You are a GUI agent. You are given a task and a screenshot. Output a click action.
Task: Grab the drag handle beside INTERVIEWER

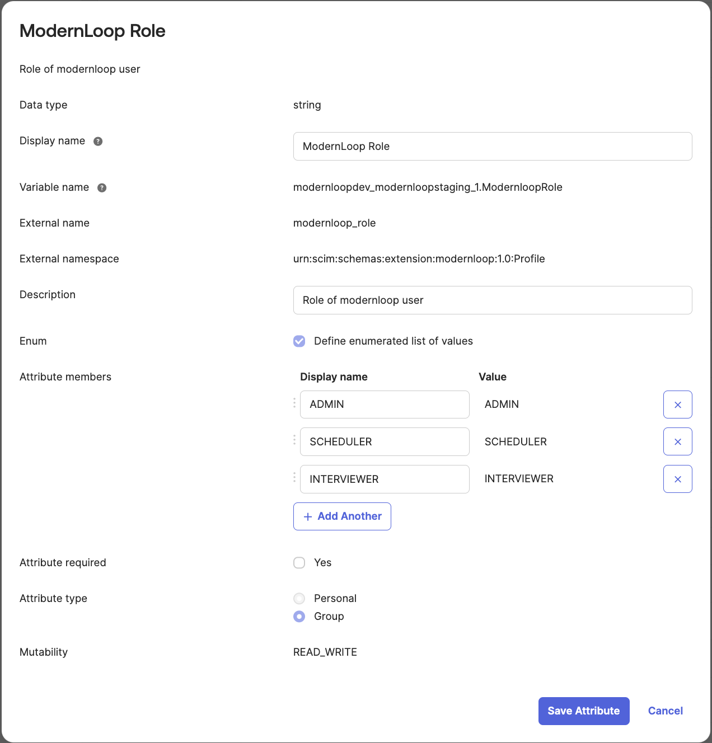tap(294, 477)
